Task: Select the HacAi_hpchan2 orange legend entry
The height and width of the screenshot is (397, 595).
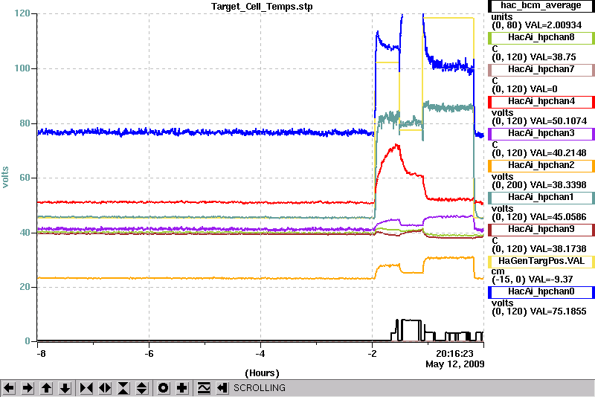Action: 541,165
